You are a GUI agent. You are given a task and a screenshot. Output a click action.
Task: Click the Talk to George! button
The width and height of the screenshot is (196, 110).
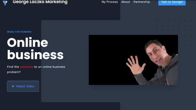tap(172, 3)
